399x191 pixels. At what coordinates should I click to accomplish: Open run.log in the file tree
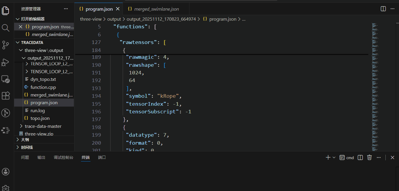(x=38, y=110)
